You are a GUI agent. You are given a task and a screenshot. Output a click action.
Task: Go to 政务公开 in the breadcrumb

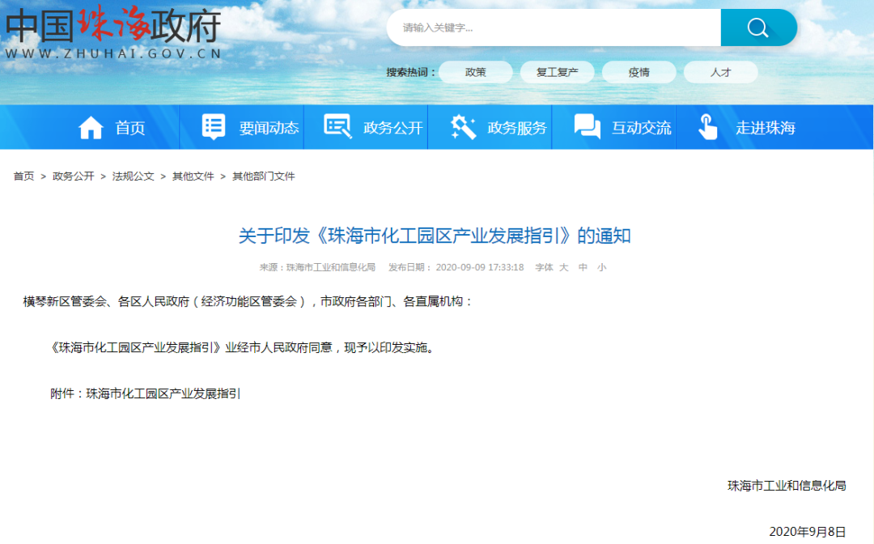tap(73, 176)
